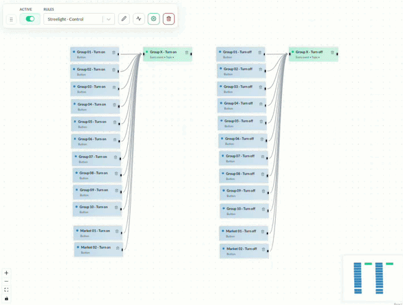Delete the Group 06 - Turn on node
This screenshot has width=403, height=305.
[x=115, y=139]
